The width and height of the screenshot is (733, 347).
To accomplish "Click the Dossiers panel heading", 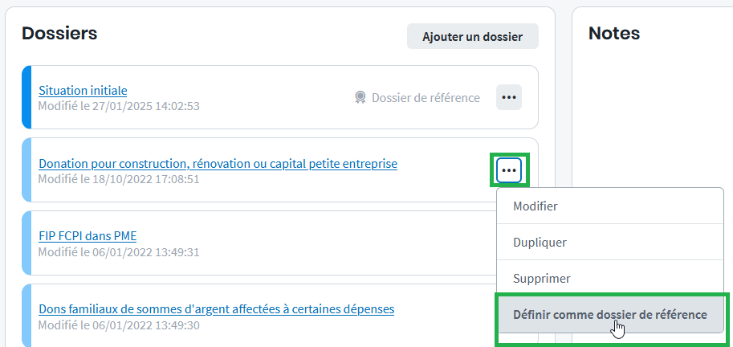I will pos(59,33).
